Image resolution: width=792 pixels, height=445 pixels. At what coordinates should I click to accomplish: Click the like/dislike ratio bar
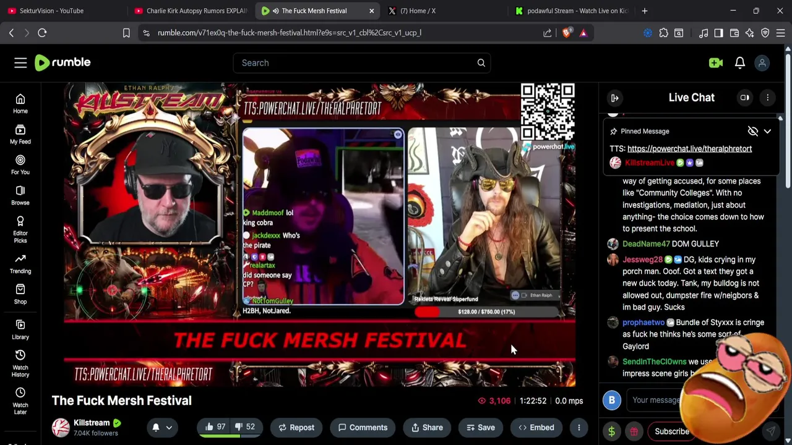pos(230,436)
